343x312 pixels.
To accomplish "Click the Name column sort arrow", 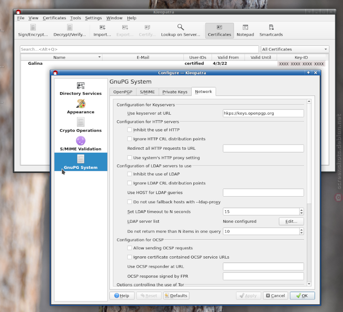I will [99, 57].
